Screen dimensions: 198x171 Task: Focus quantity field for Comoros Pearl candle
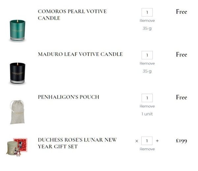[x=147, y=12]
